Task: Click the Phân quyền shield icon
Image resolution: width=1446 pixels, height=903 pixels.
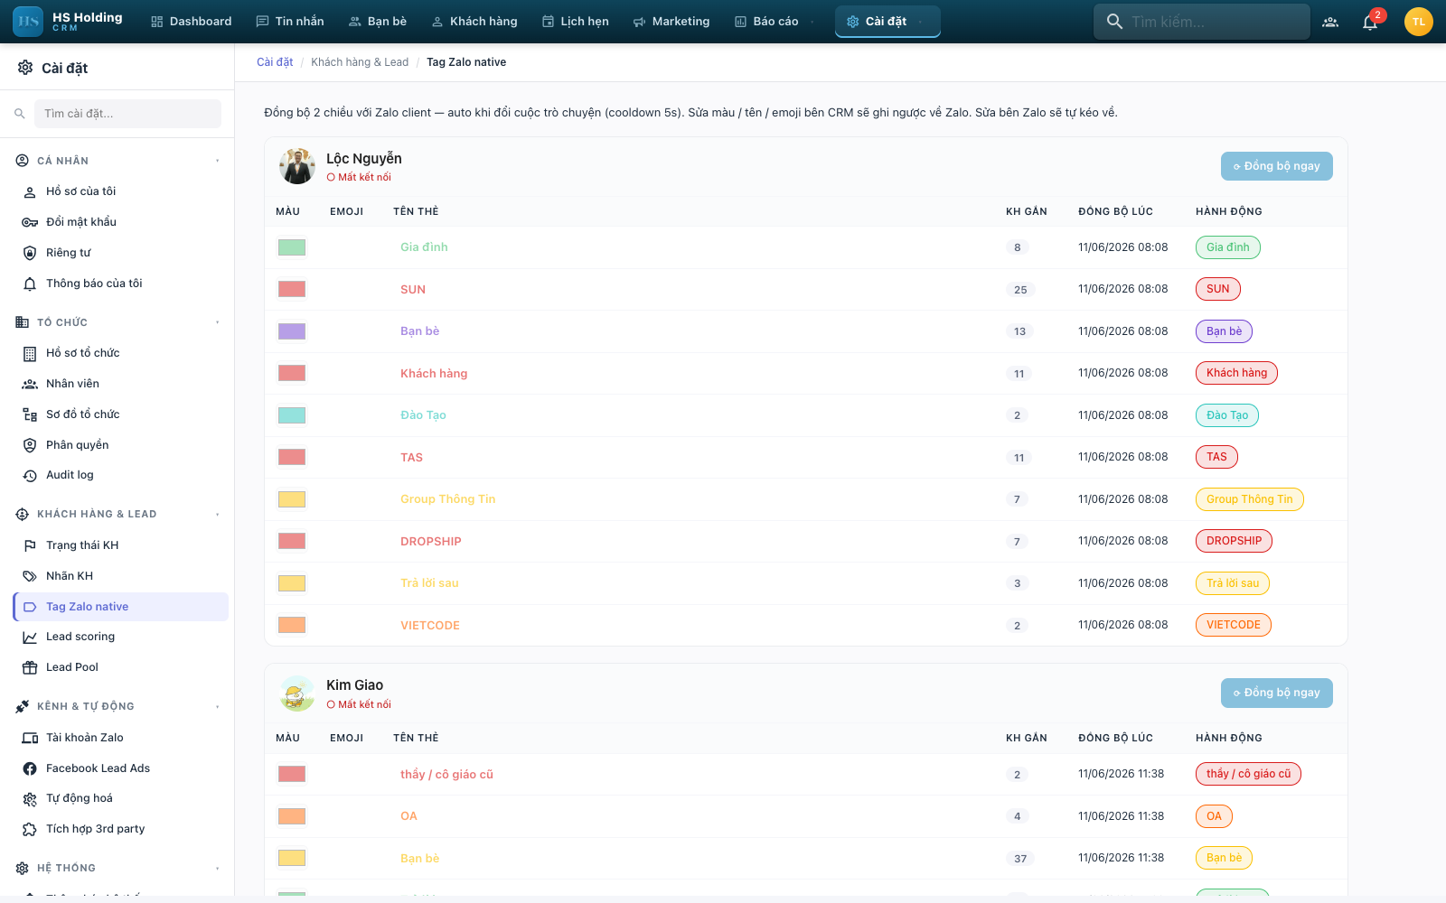Action: point(30,445)
